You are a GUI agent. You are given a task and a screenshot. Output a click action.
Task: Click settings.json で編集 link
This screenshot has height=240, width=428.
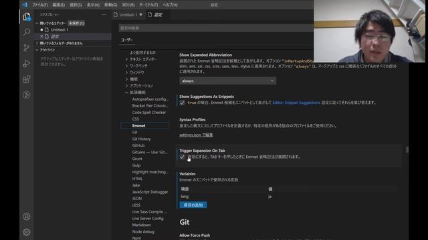point(196,135)
